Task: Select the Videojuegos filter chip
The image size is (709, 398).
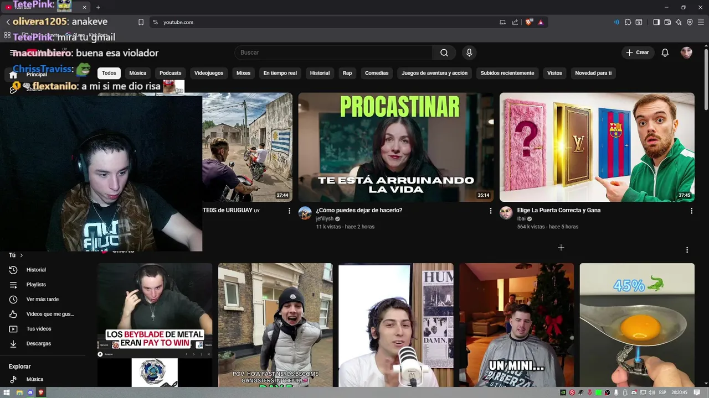Action: click(x=209, y=73)
